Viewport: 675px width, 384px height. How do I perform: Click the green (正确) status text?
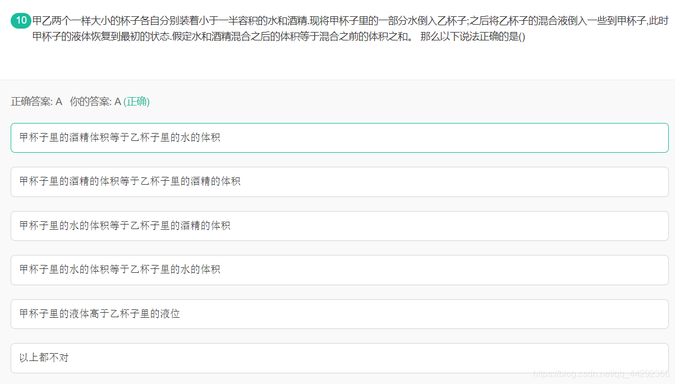pos(136,102)
